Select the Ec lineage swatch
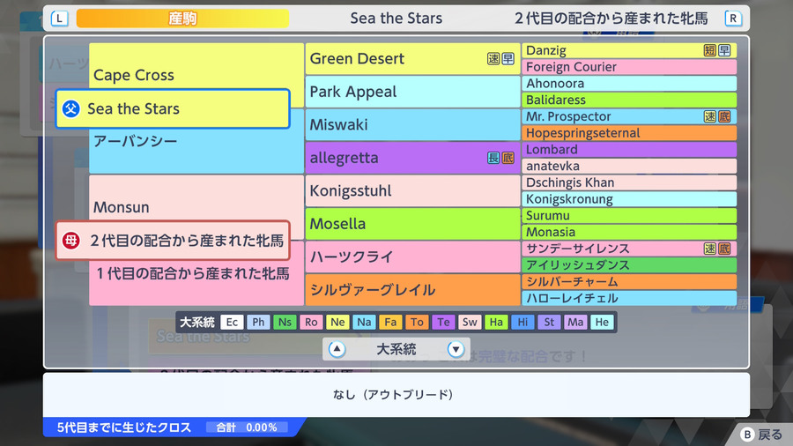 [232, 322]
